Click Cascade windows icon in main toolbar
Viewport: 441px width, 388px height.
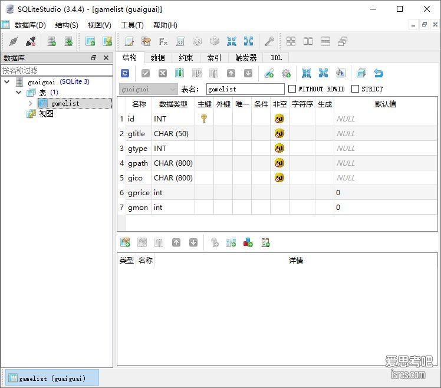(x=343, y=41)
